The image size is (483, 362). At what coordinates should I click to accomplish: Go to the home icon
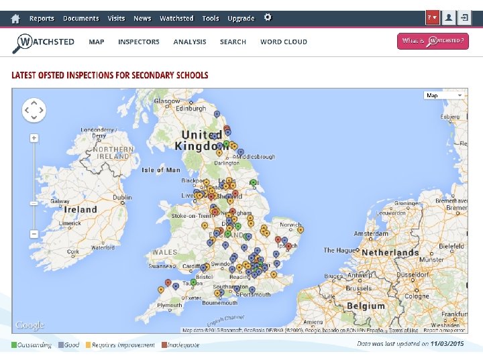[15, 19]
